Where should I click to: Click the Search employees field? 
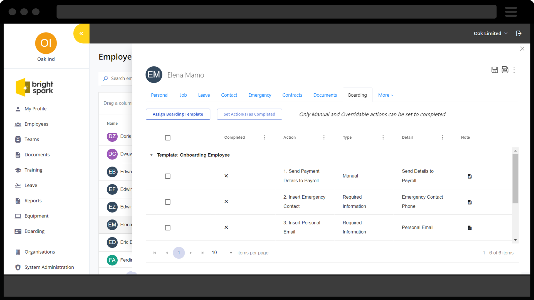[115, 79]
